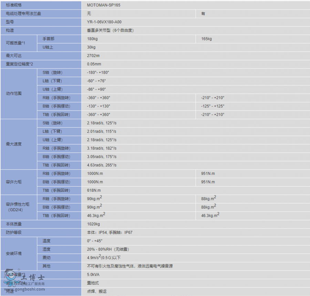The height and width of the screenshot is (296, 310).
Task: Click the "可搬质量*1" group label
Action: coord(15,43)
